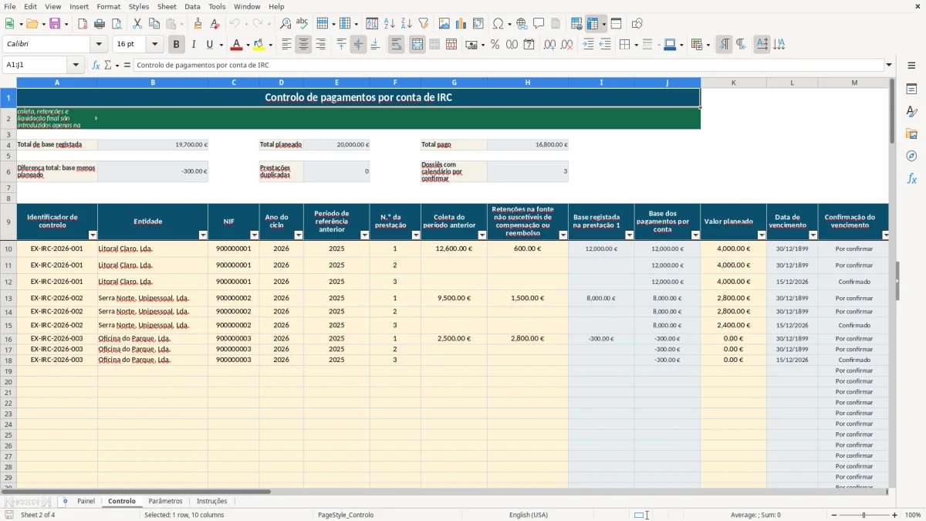Toggle Bold formatting
This screenshot has width=926, height=521.
tap(177, 45)
